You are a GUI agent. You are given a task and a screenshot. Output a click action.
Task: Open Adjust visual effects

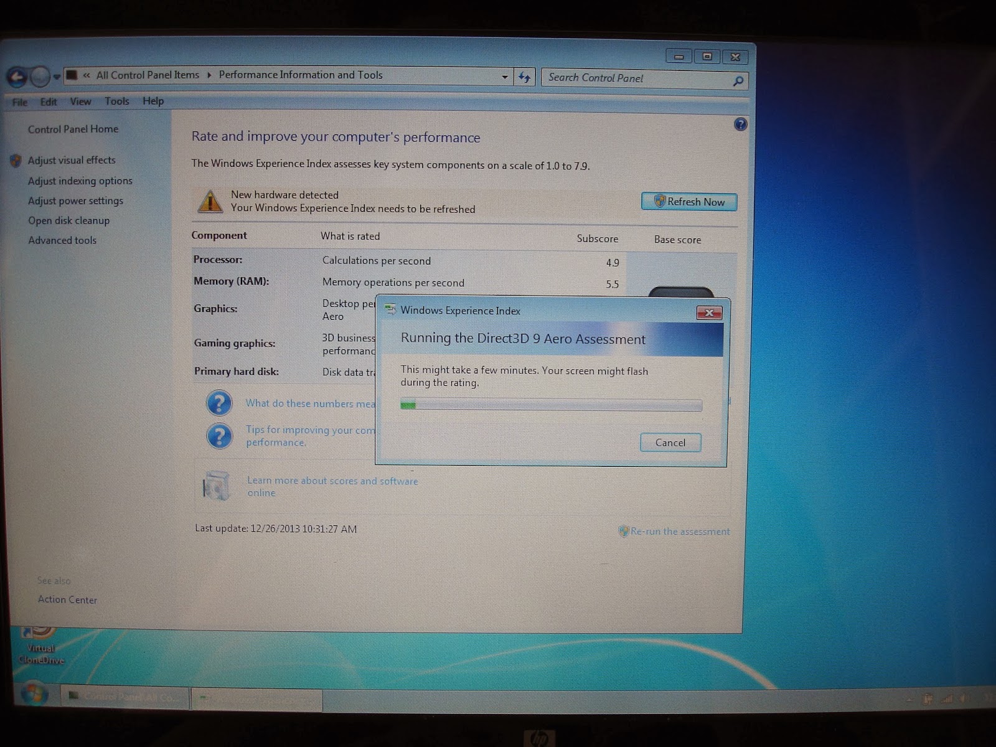point(72,160)
